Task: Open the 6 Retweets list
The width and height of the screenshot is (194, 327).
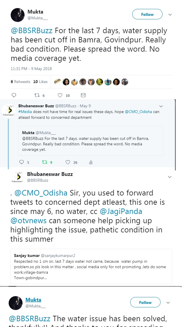Action: [x=20, y=82]
